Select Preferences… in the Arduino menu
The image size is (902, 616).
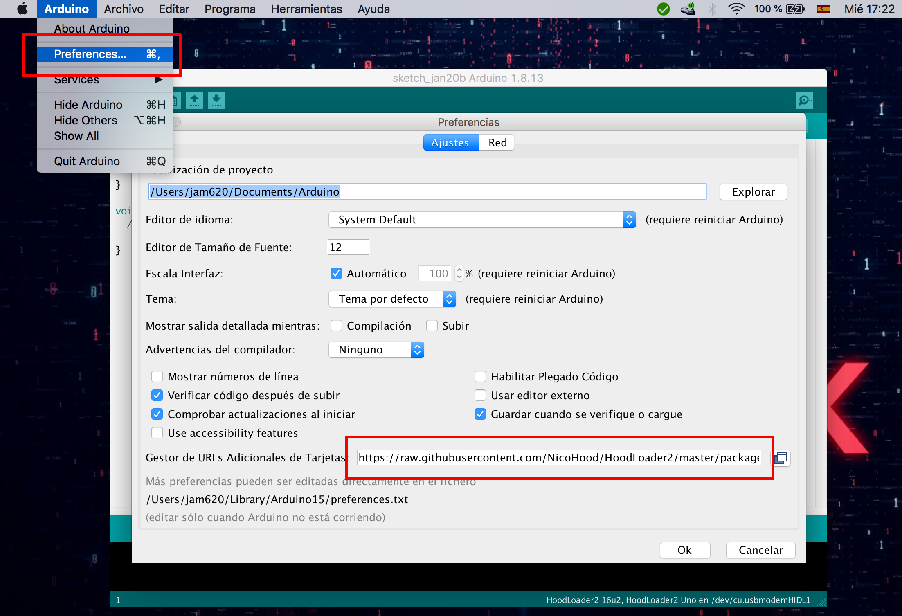[105, 54]
